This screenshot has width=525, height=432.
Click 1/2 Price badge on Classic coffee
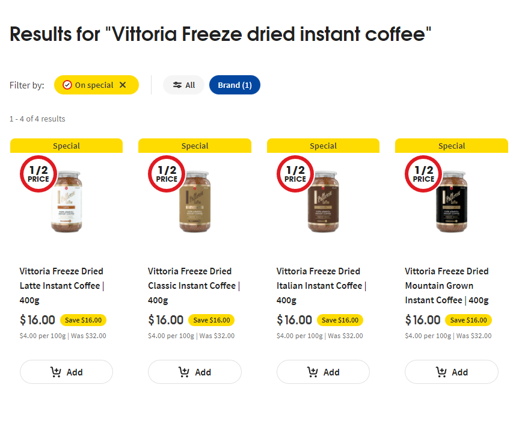pos(167,174)
